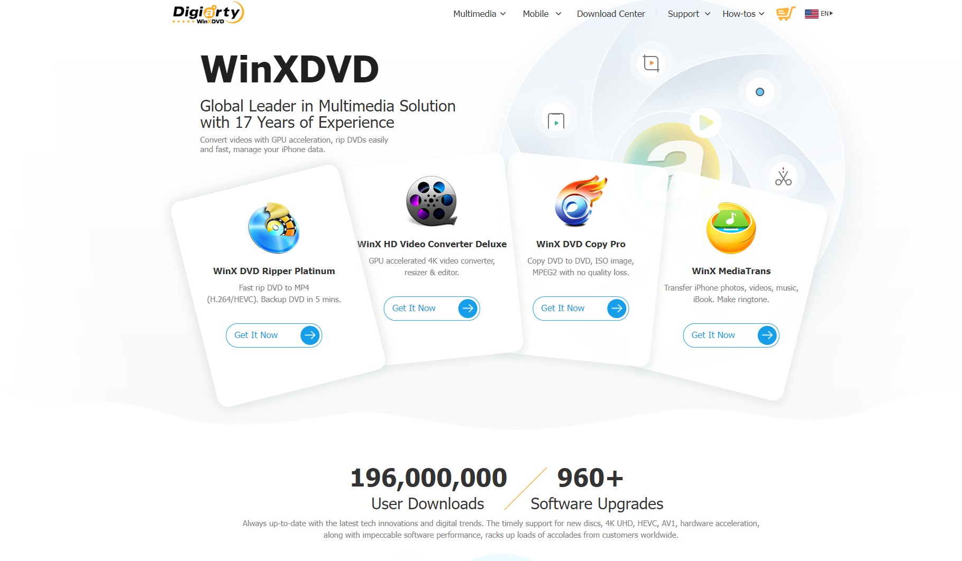Click Get It Now for HD Video Converter Deluxe
The width and height of the screenshot is (962, 561).
tap(432, 308)
